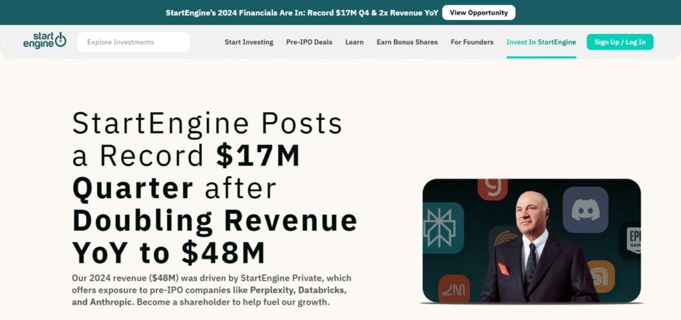Click "YoY to $48M" headline line
Screen dimensions: 681x320
168,253
